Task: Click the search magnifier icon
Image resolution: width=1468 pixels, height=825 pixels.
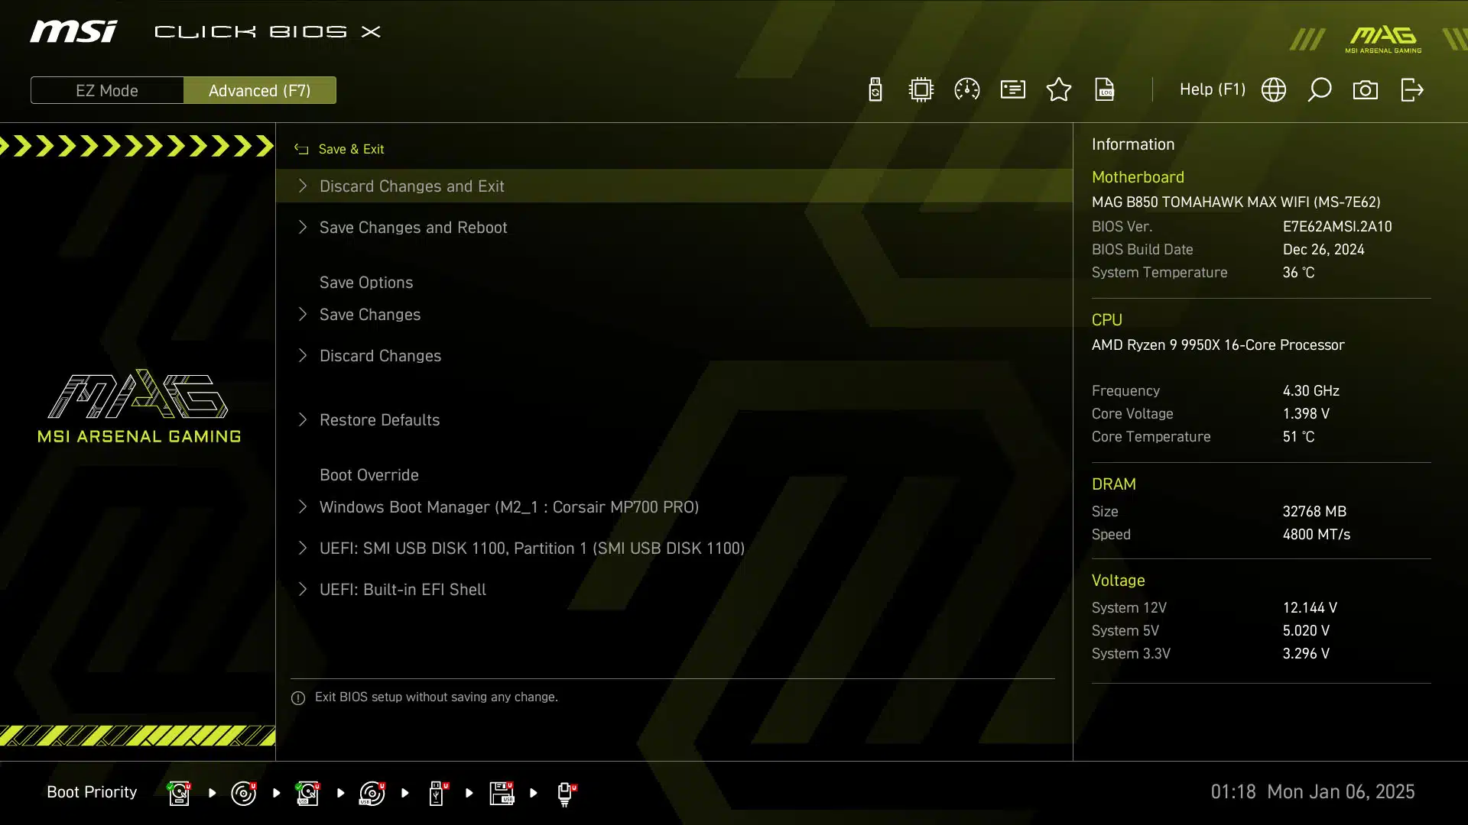Action: tap(1320, 90)
